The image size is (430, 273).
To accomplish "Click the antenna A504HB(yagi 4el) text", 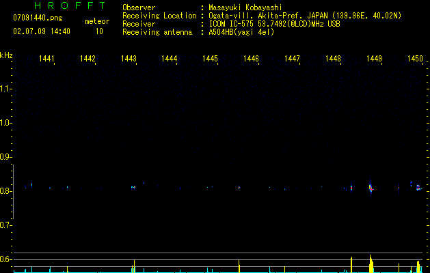I will 241,32.
